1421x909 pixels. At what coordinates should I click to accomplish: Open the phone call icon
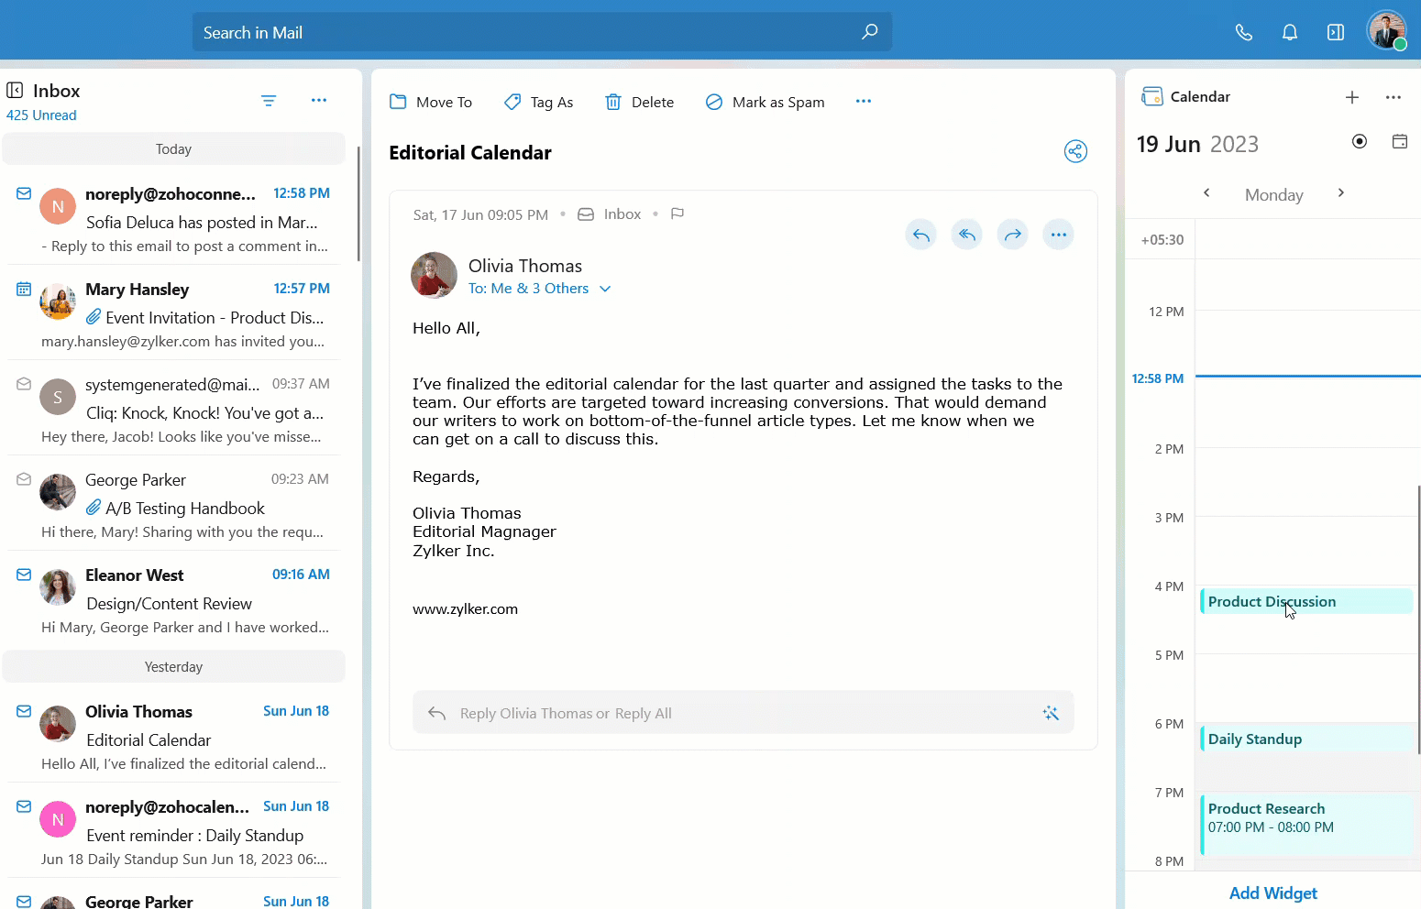coord(1244,33)
